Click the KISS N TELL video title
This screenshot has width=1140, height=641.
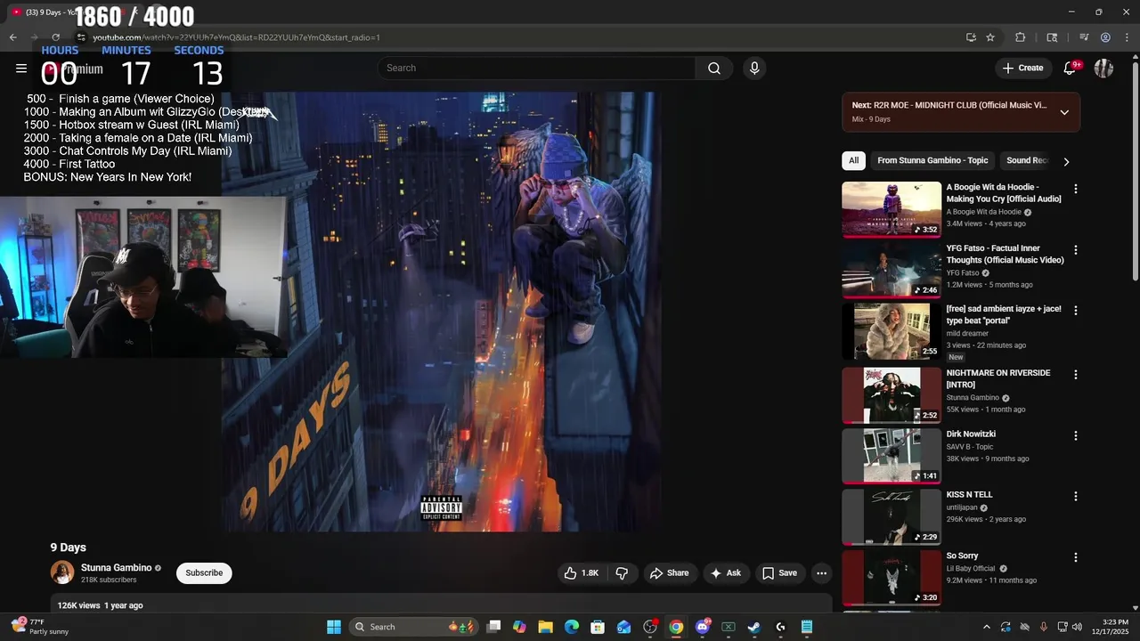[969, 495]
